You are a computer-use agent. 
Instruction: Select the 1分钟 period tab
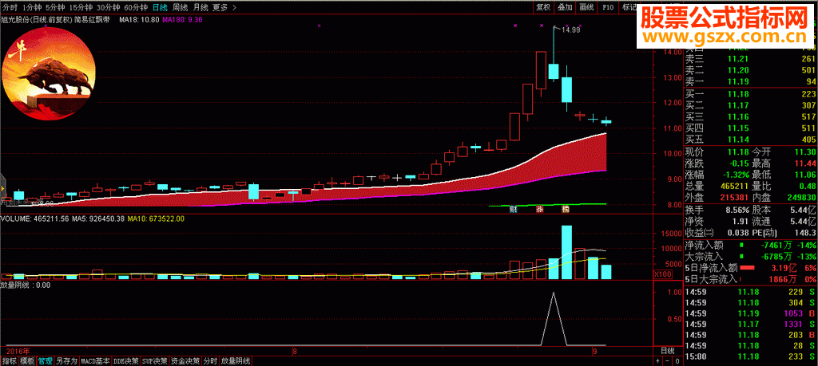click(x=32, y=8)
